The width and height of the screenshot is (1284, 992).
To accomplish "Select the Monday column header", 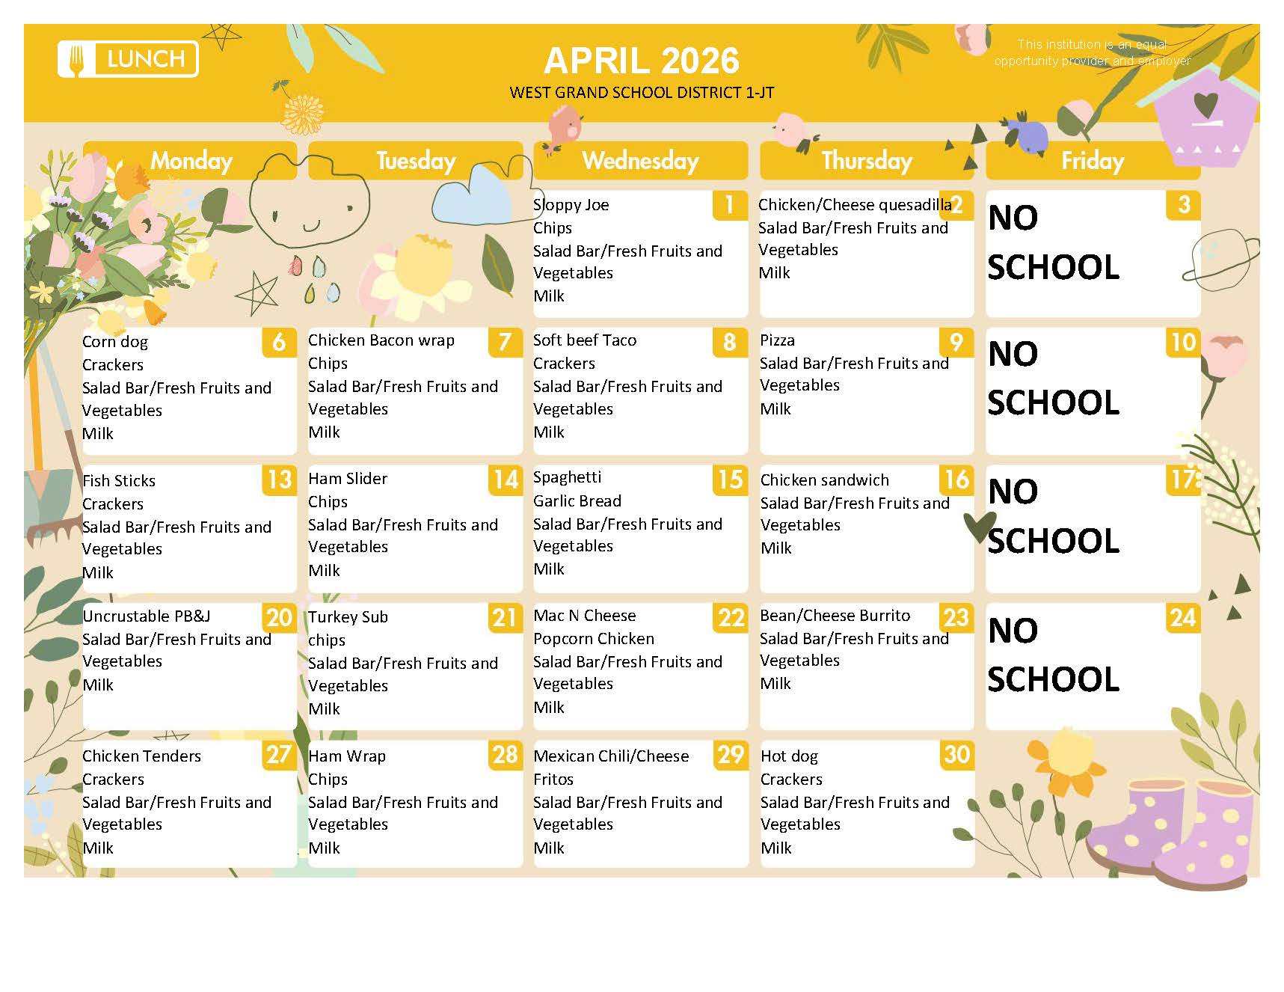I will point(191,160).
